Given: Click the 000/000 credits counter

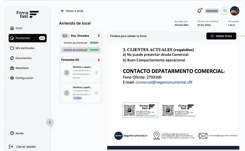Looking at the screenshot, I should (212, 11).
